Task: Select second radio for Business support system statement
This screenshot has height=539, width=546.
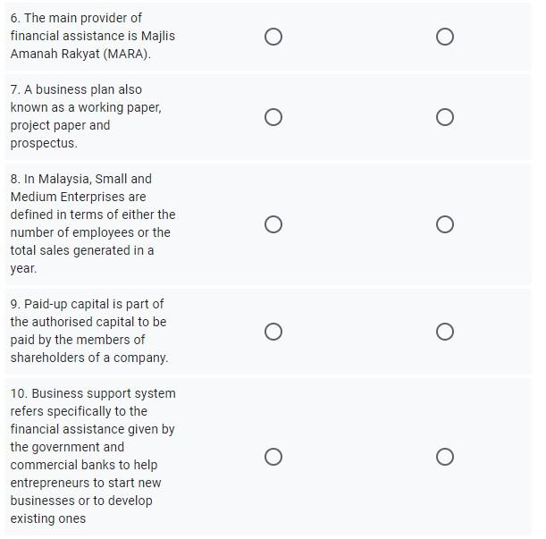Action: pos(445,457)
